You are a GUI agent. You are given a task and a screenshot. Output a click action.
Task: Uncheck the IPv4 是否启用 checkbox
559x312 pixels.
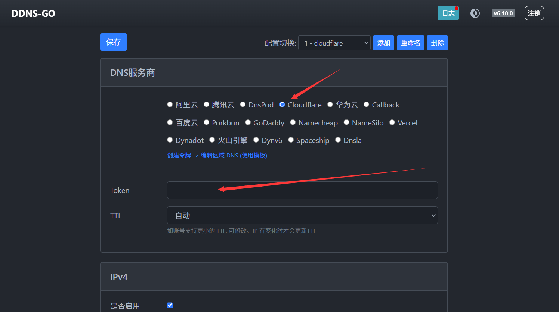[170, 305]
